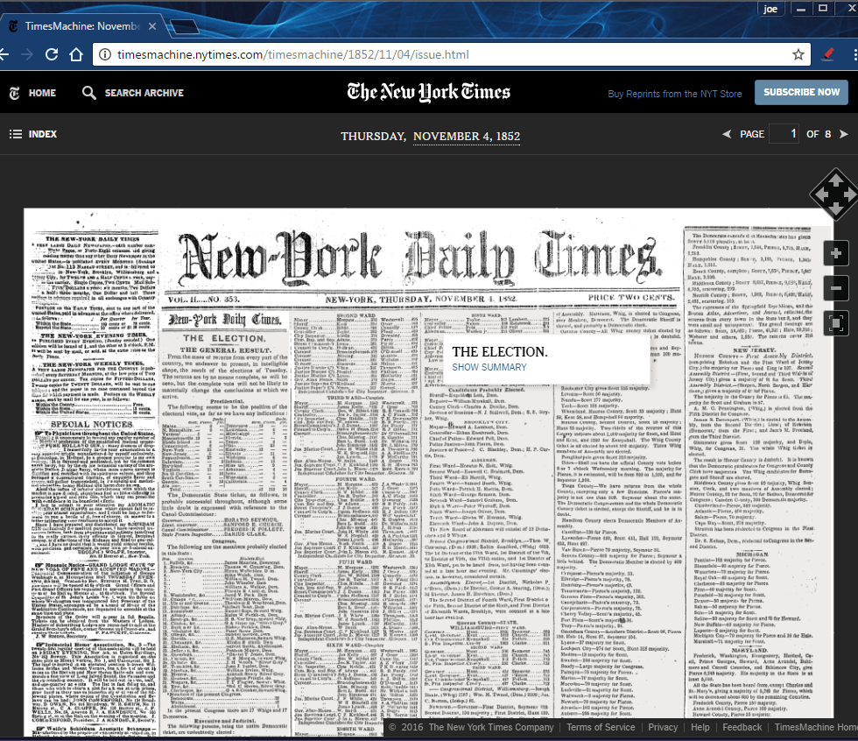This screenshot has height=741, width=858.
Task: Click the red extension icon in toolbar
Action: tap(828, 54)
